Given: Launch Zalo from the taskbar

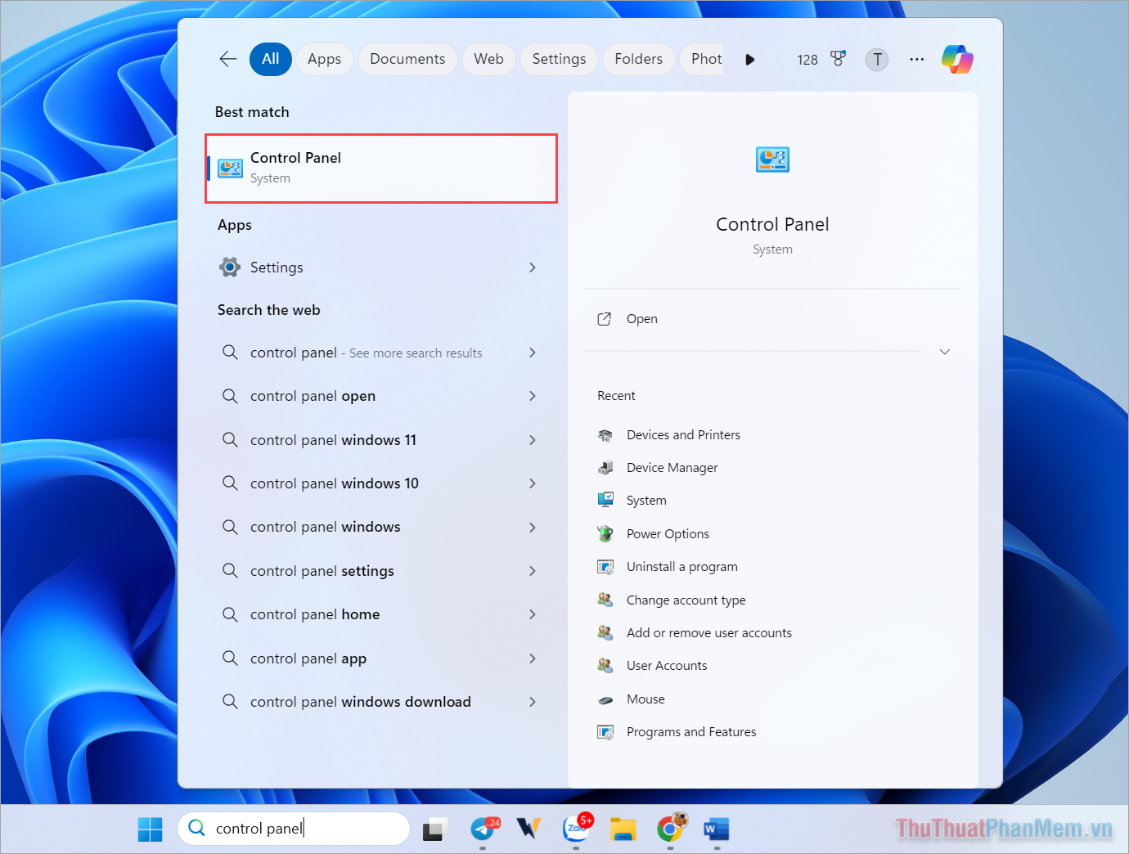Looking at the screenshot, I should click(577, 829).
